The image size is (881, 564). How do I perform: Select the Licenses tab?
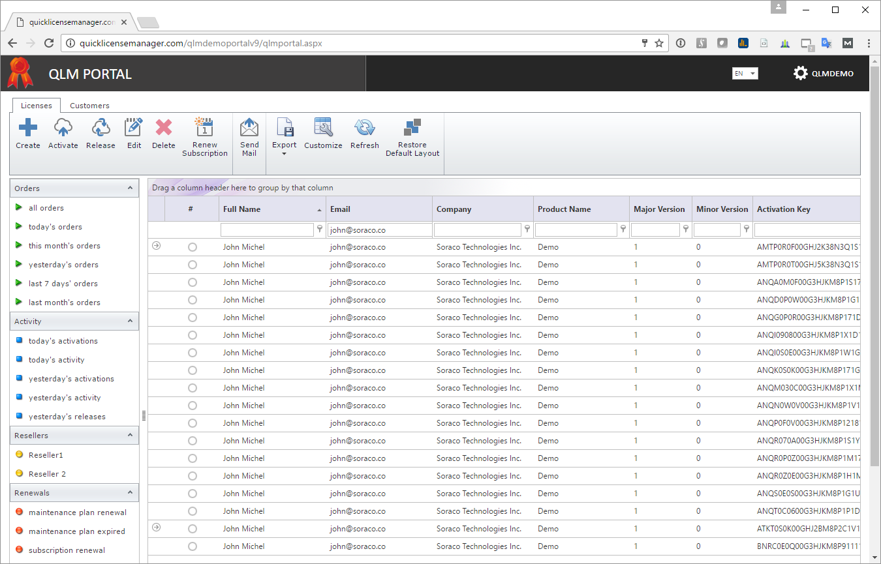tap(37, 106)
